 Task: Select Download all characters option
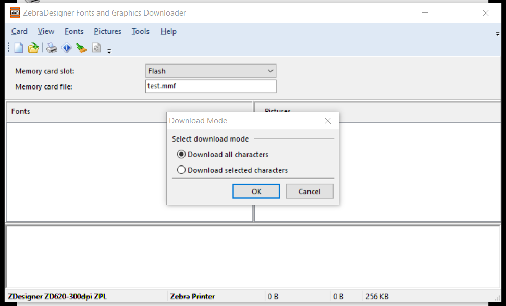click(x=181, y=155)
